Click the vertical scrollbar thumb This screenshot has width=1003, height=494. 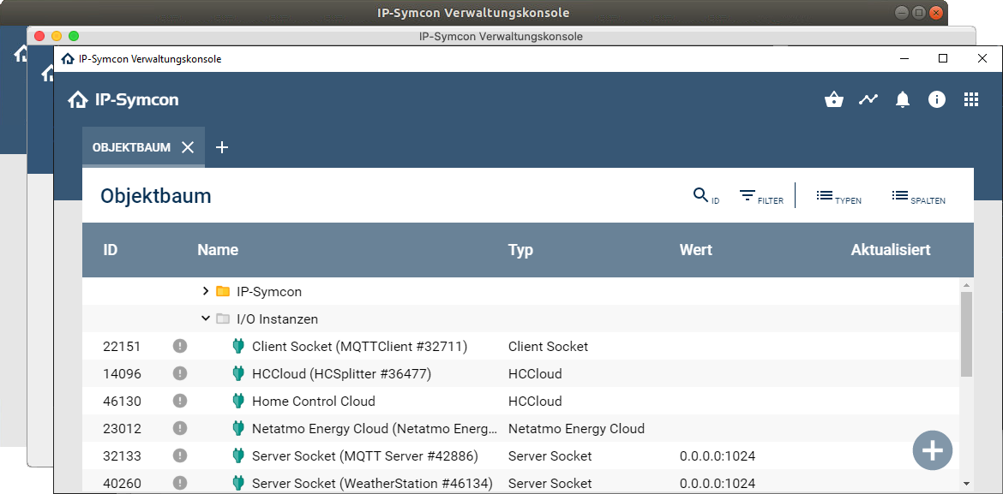(x=966, y=334)
